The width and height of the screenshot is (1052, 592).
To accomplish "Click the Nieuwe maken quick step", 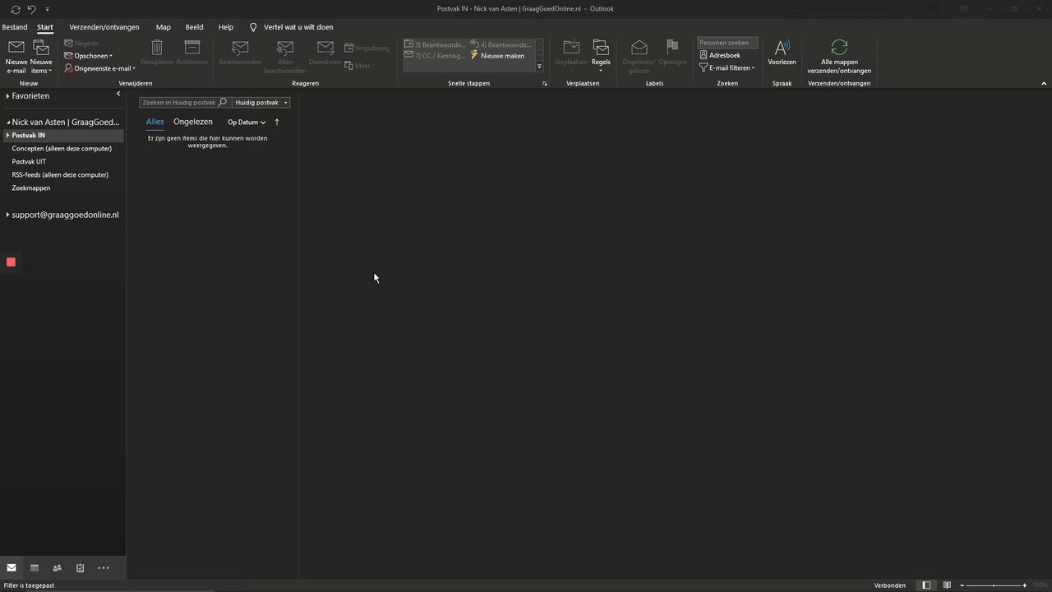I will [x=497, y=56].
